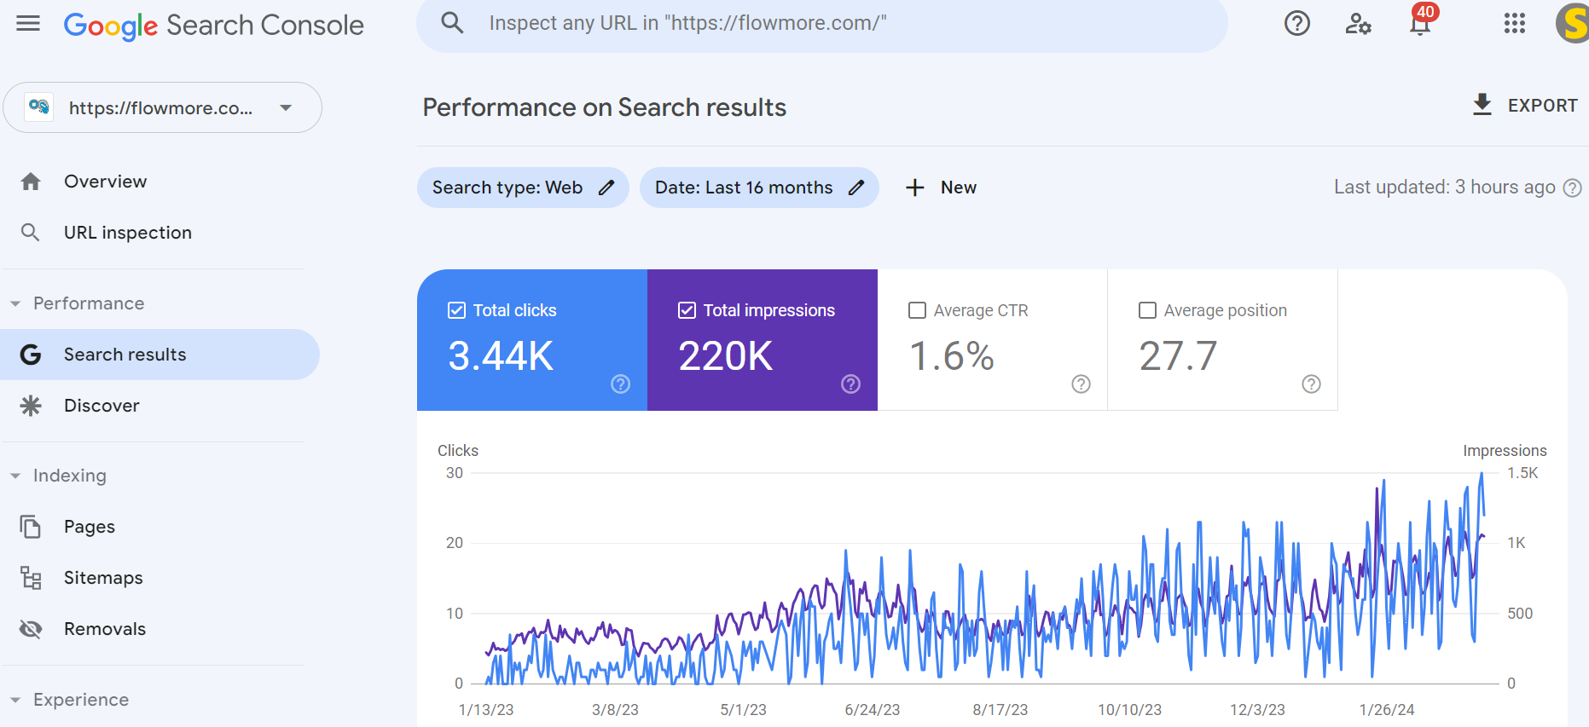Click the export download arrow icon

coord(1482,105)
